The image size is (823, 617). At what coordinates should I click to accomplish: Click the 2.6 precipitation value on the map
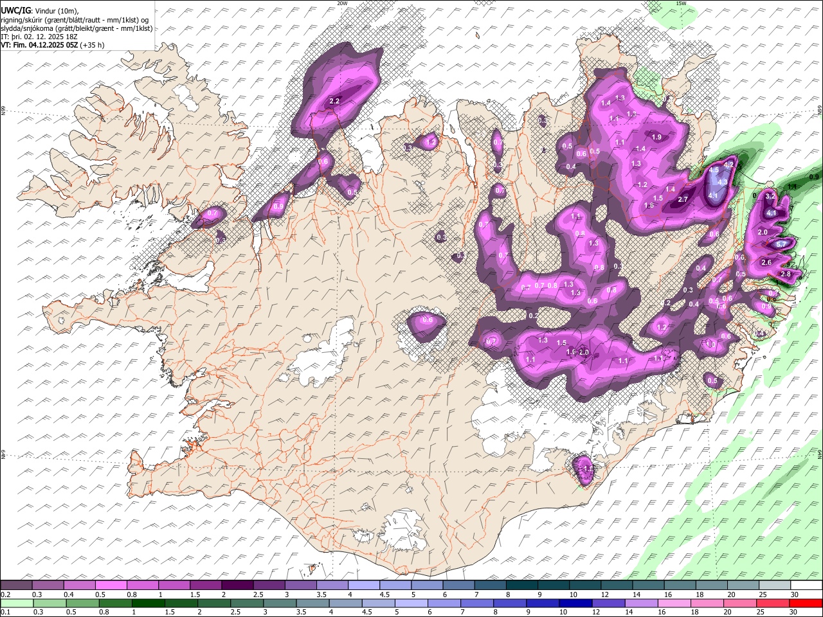pyautogui.click(x=766, y=263)
